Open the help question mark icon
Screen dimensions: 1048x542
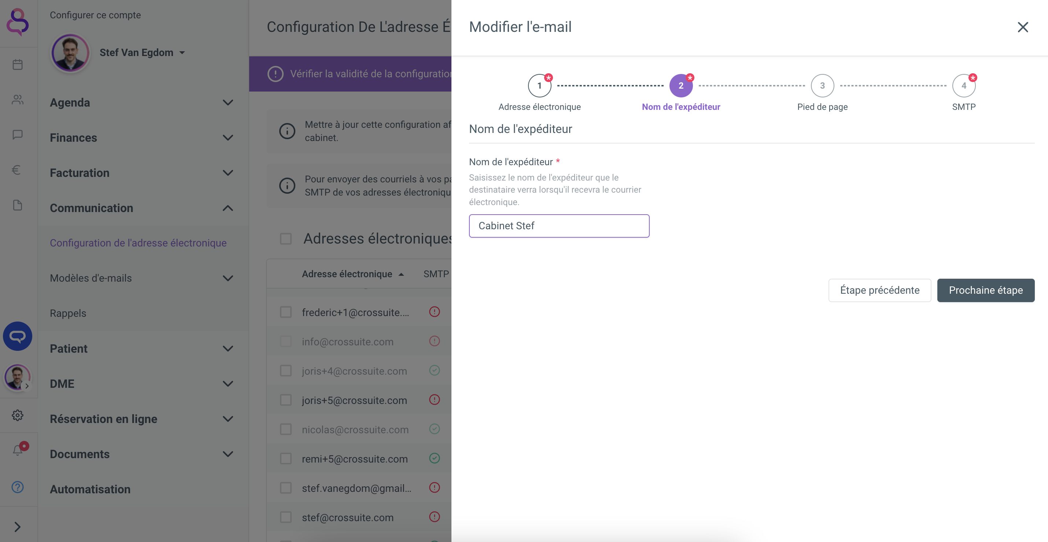(18, 487)
